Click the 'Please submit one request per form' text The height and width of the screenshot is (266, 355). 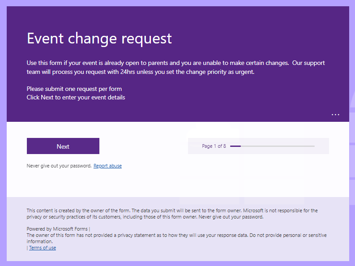tap(74, 89)
